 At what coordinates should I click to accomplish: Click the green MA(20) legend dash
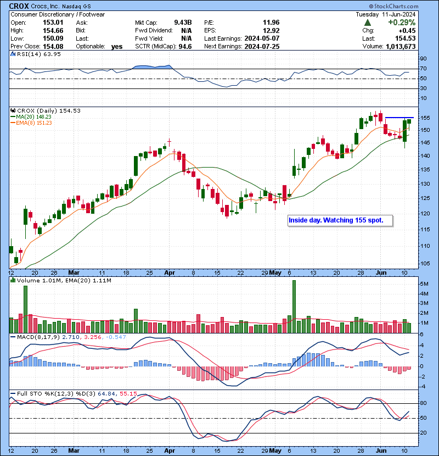tap(13, 116)
